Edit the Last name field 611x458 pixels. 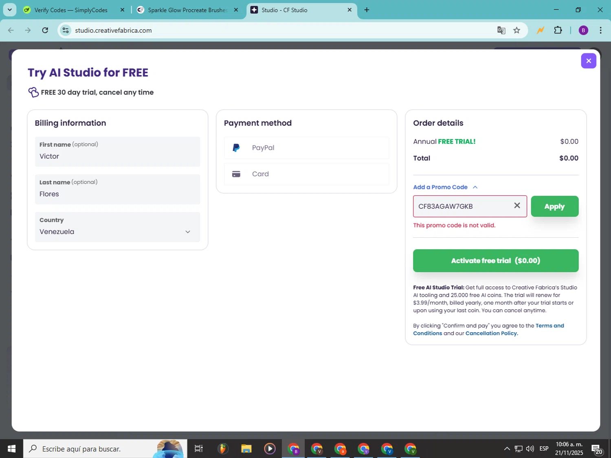117,189
